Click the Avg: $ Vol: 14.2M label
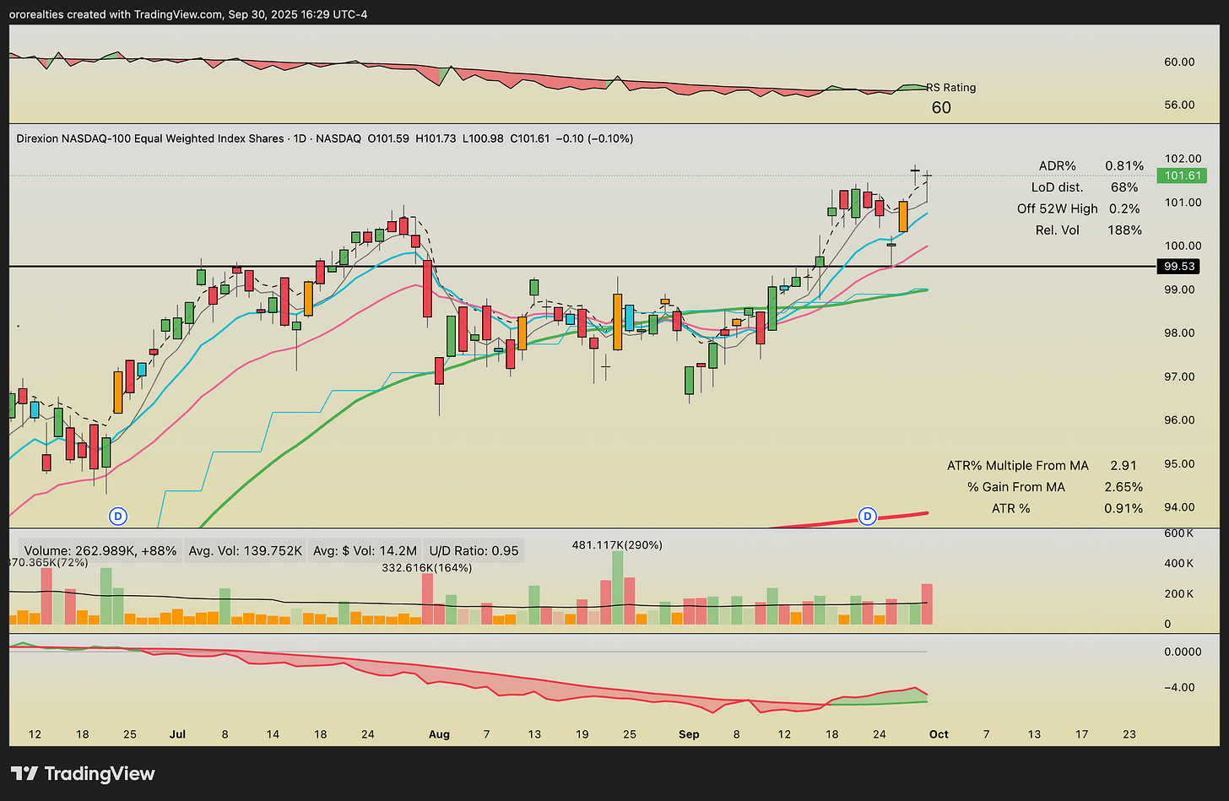This screenshot has width=1229, height=801. [364, 551]
